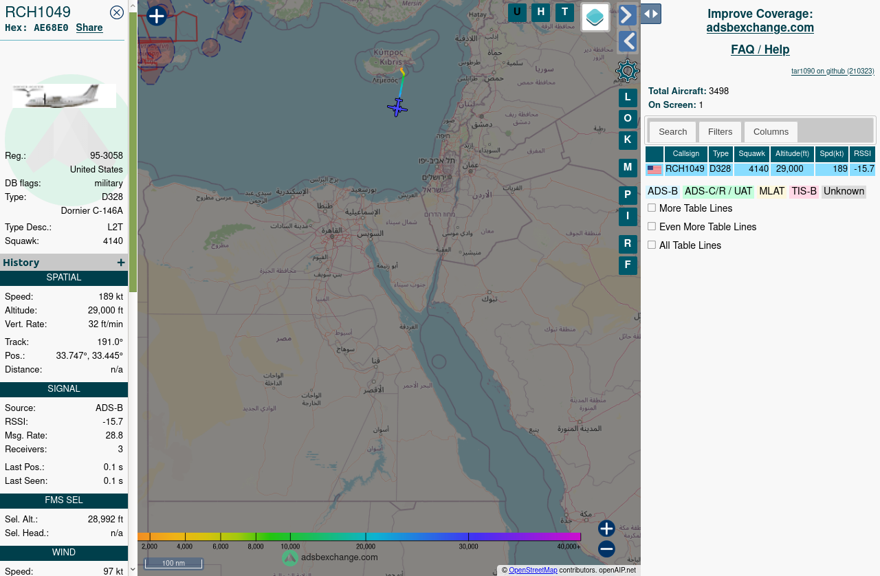Toggle the T map button
Image resolution: width=880 pixels, height=576 pixels.
(x=564, y=12)
